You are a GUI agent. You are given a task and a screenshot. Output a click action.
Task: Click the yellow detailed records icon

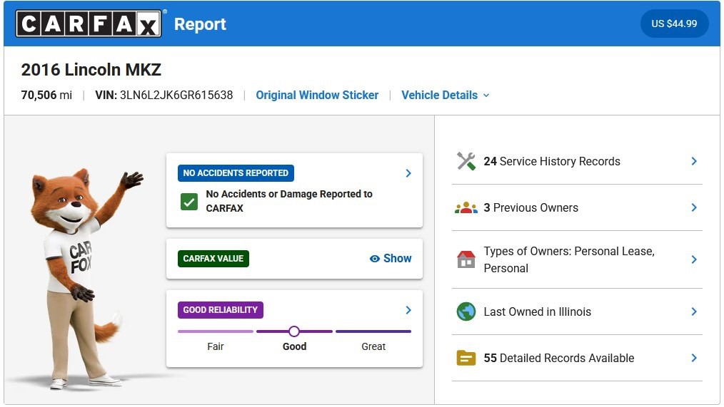(x=466, y=358)
